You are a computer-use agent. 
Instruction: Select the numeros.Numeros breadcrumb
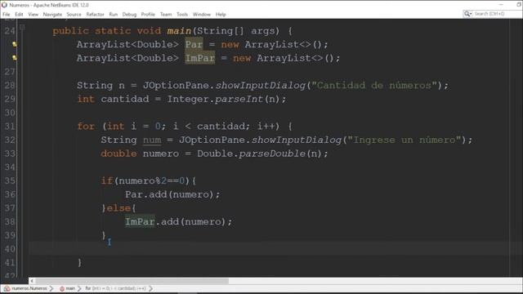29,288
